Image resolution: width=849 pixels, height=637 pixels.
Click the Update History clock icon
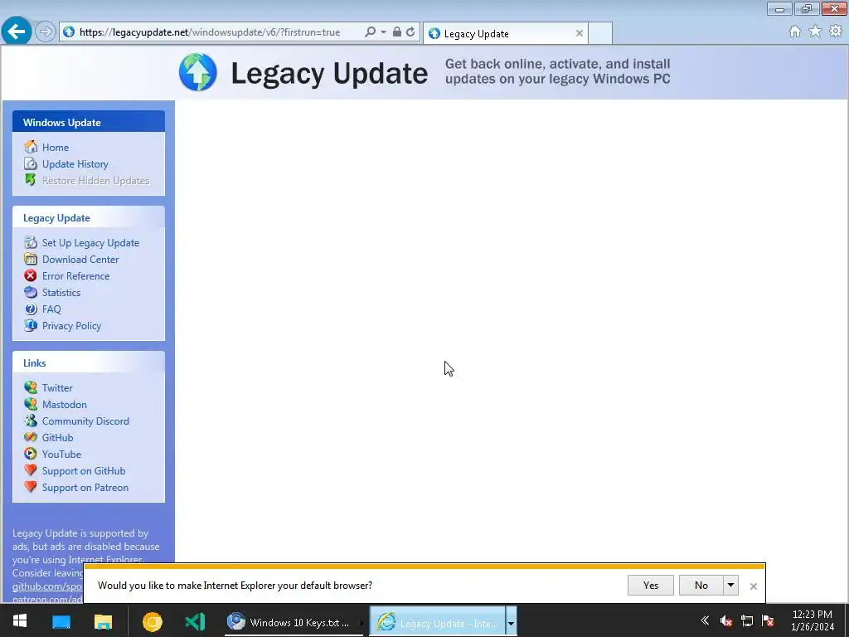pyautogui.click(x=31, y=163)
